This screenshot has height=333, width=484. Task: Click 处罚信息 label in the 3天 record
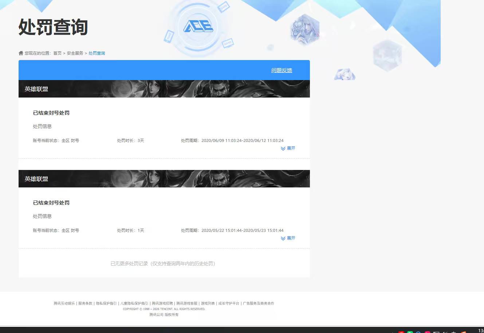tap(42, 126)
